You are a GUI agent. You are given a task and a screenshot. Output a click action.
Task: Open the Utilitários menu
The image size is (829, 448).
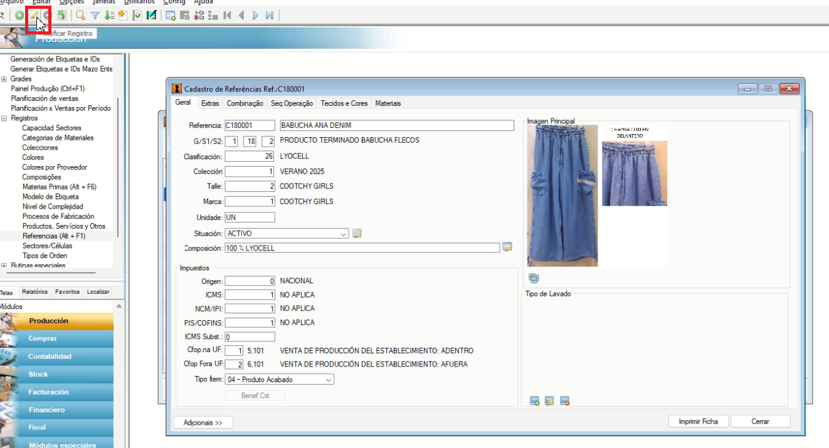(x=139, y=3)
